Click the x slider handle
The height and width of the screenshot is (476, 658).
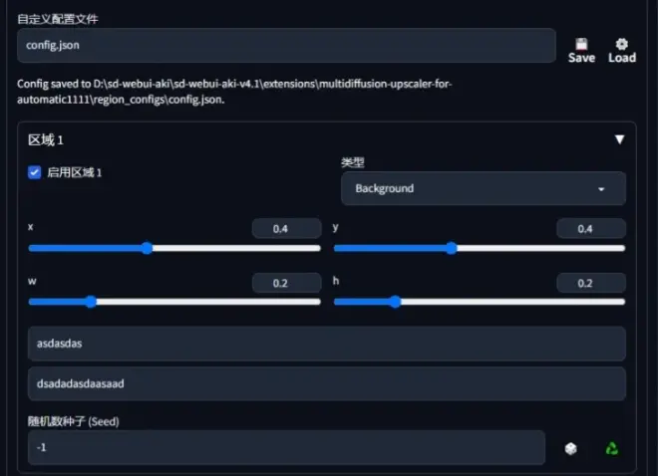(x=147, y=248)
